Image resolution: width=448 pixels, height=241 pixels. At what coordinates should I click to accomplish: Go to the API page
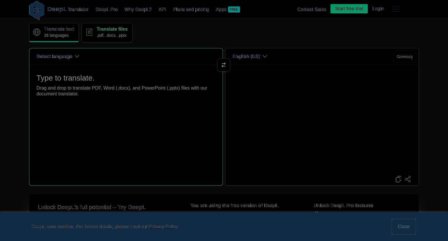coord(162,10)
